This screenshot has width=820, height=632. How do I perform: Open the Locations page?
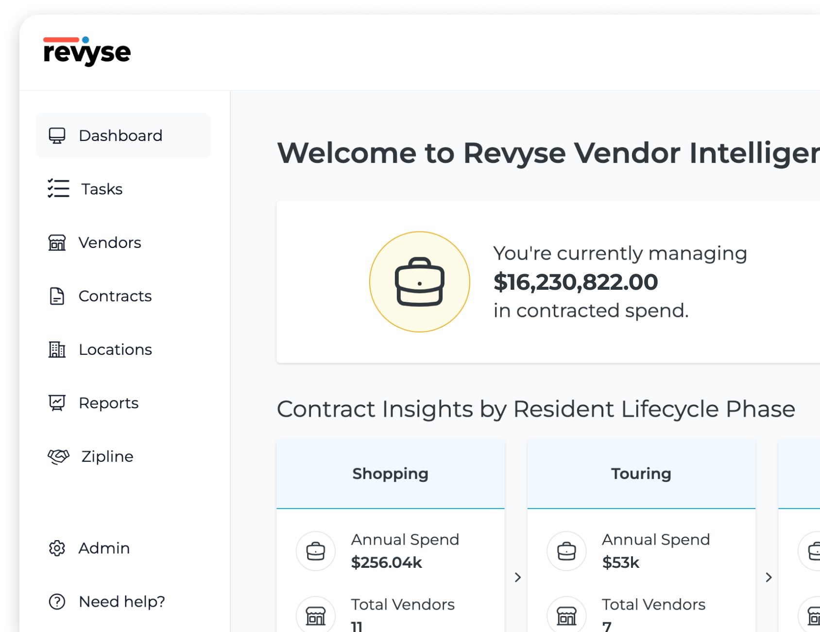coord(123,349)
